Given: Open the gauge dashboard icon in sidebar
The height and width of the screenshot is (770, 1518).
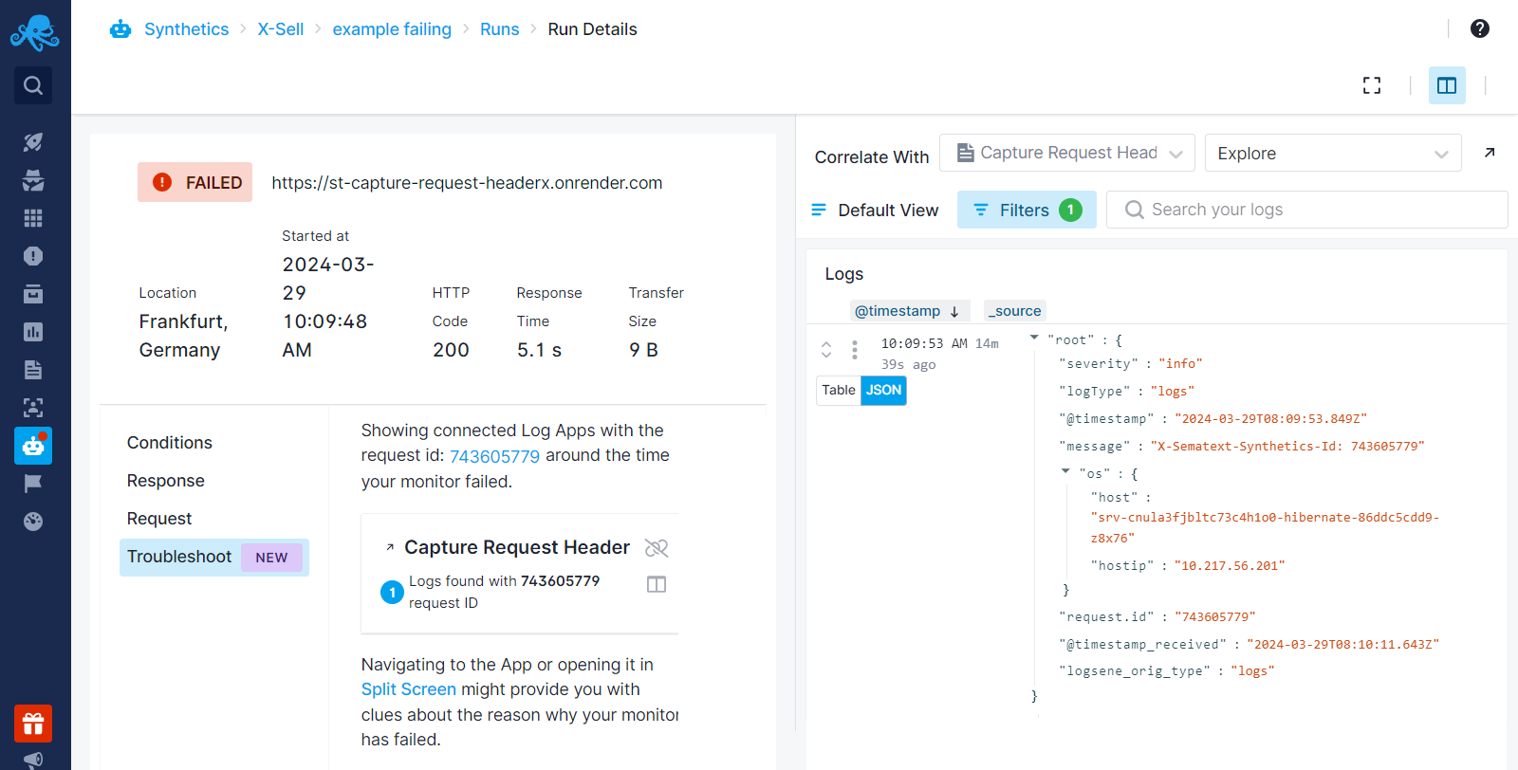Looking at the screenshot, I should pos(33,522).
